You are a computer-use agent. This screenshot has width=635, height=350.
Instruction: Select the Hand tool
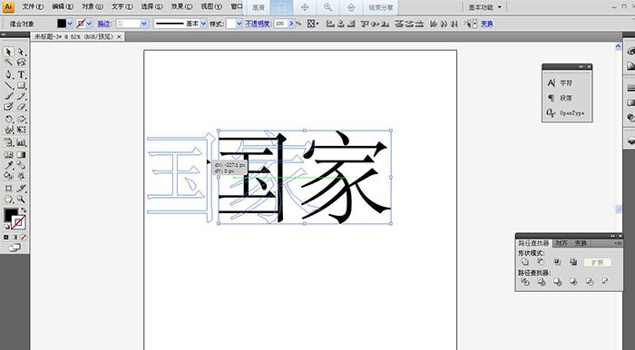click(8, 199)
